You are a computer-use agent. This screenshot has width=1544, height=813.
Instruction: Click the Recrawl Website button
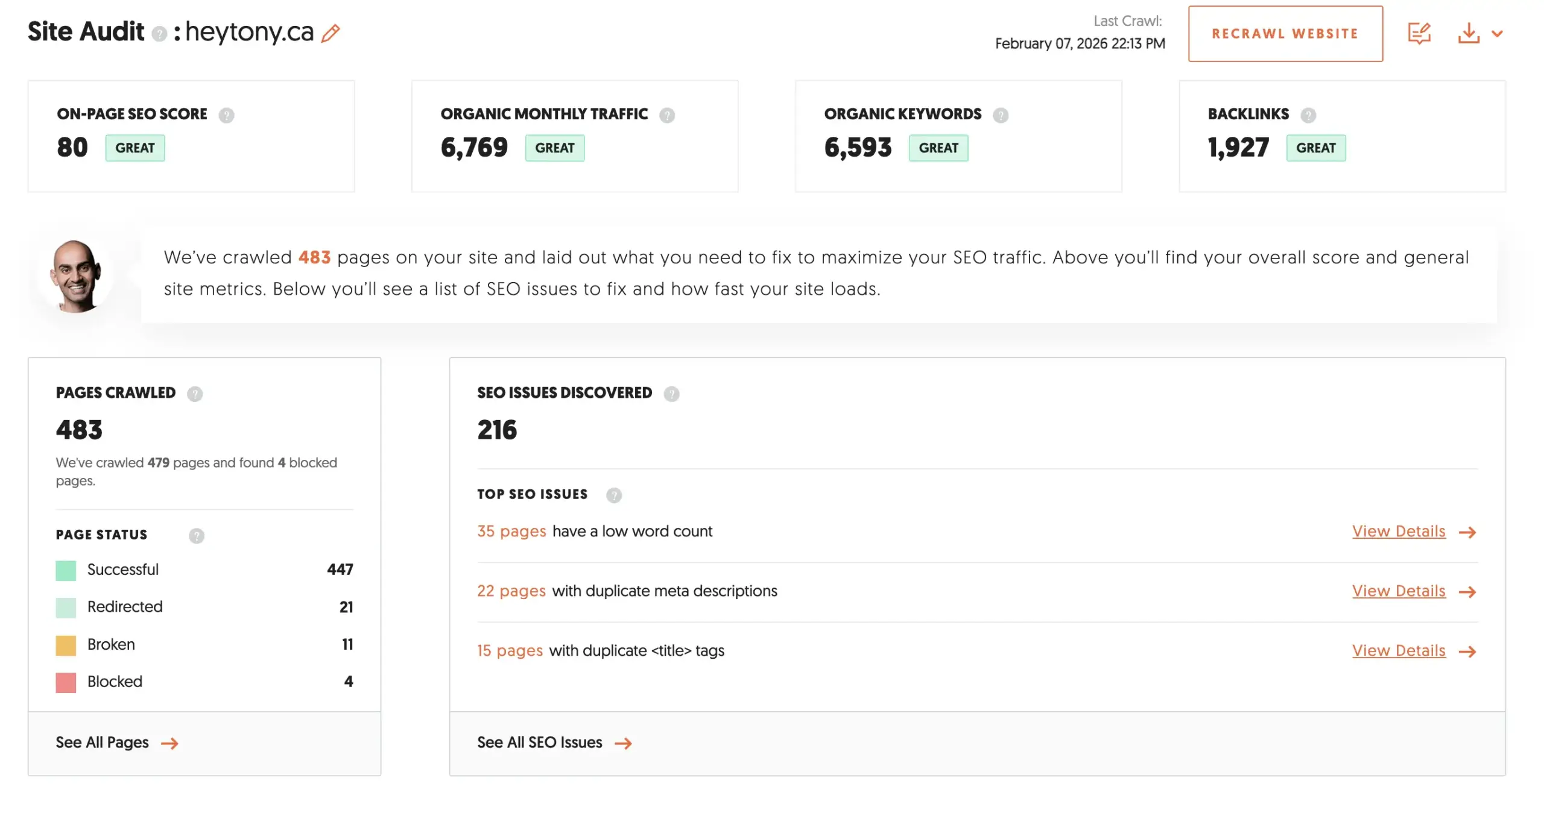[1285, 33]
